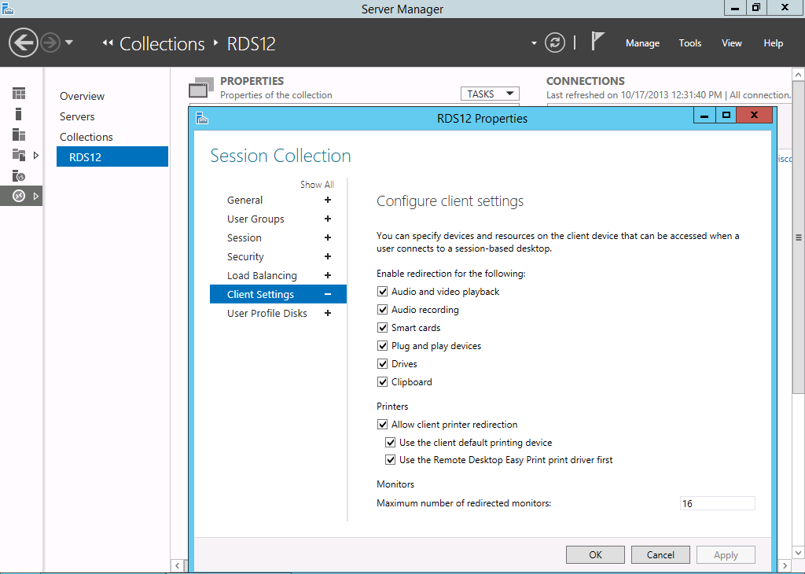This screenshot has height=574, width=805.
Task: Select the IIS sidebar icon
Action: pyautogui.click(x=19, y=175)
